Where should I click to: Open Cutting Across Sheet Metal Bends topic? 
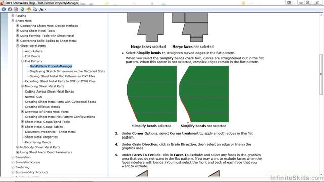50,92
